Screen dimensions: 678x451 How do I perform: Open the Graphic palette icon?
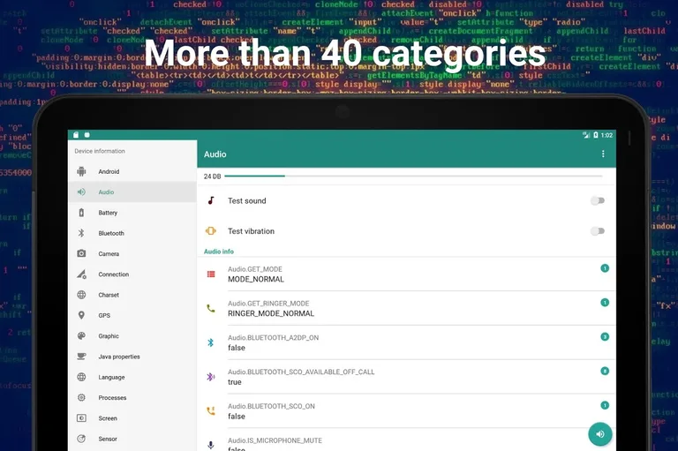81,336
